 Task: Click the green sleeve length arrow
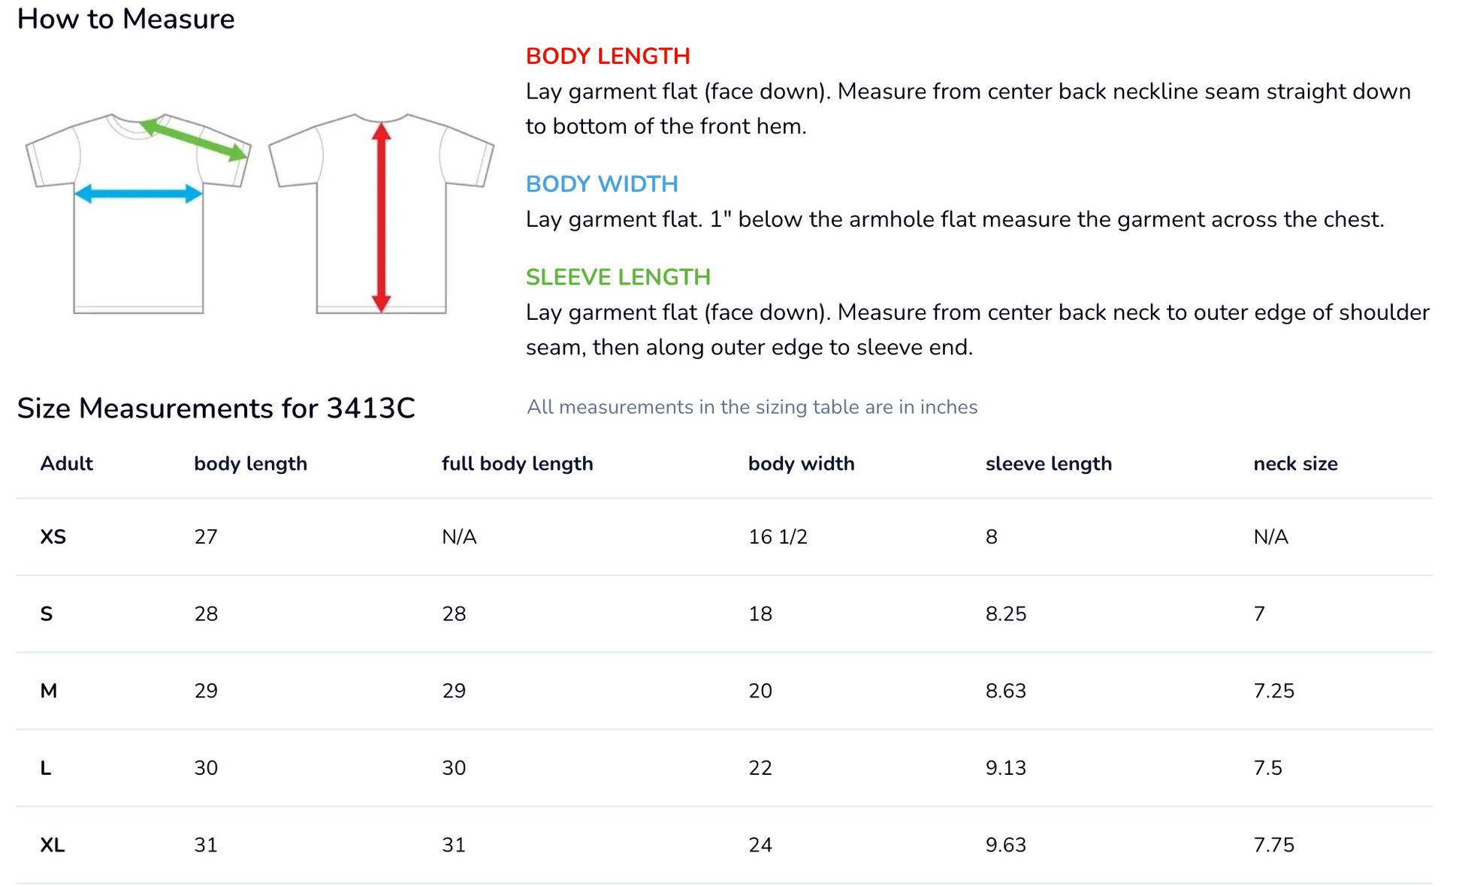[194, 139]
